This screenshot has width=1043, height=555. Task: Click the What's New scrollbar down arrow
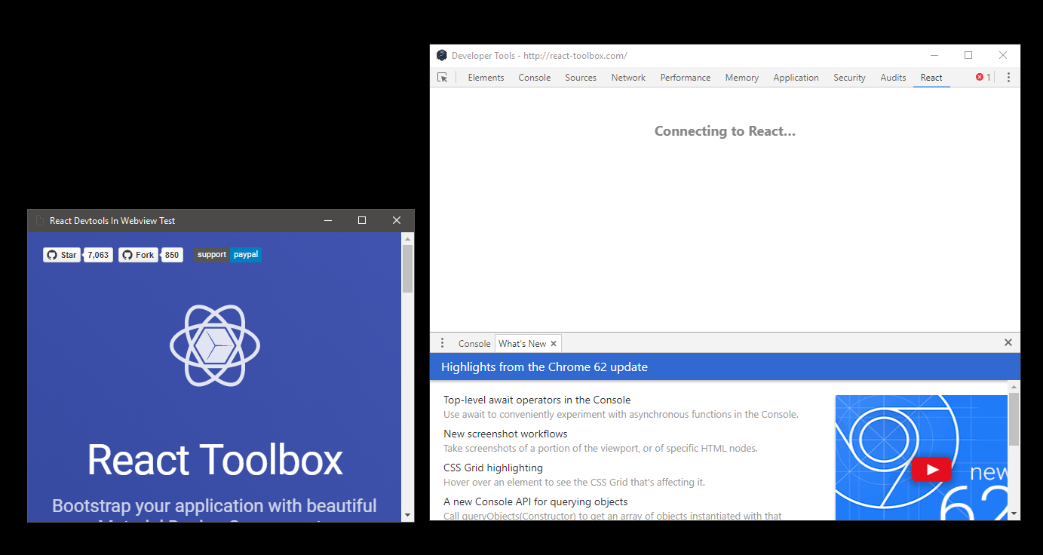pos(1014,514)
